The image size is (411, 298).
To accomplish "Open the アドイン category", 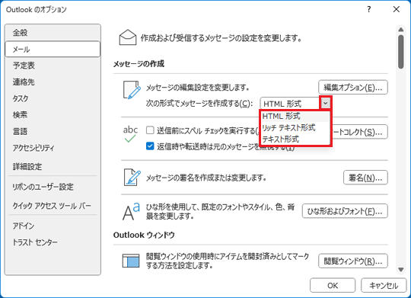I will click(x=53, y=226).
